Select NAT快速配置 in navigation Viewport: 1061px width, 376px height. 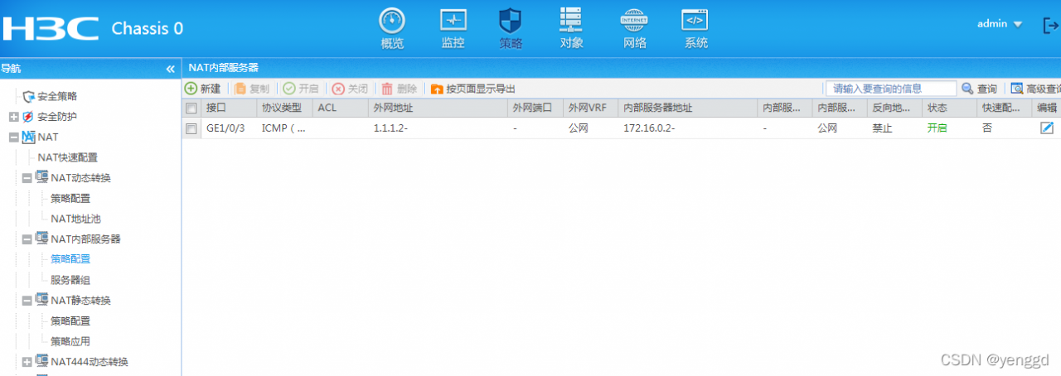tap(67, 157)
